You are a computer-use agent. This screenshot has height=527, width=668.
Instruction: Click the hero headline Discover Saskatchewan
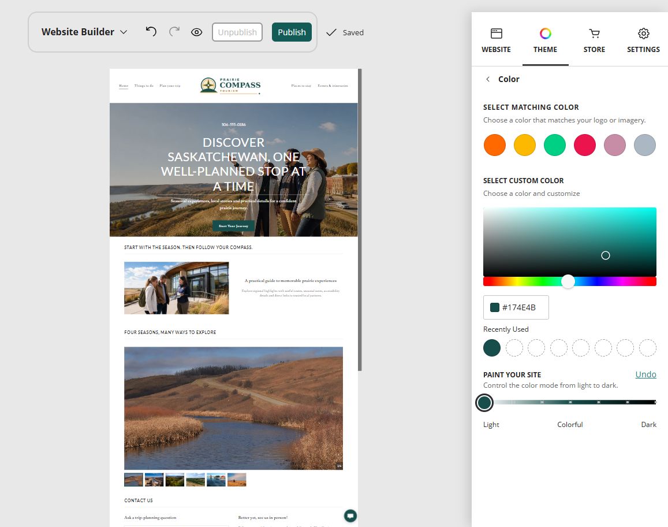click(x=233, y=164)
